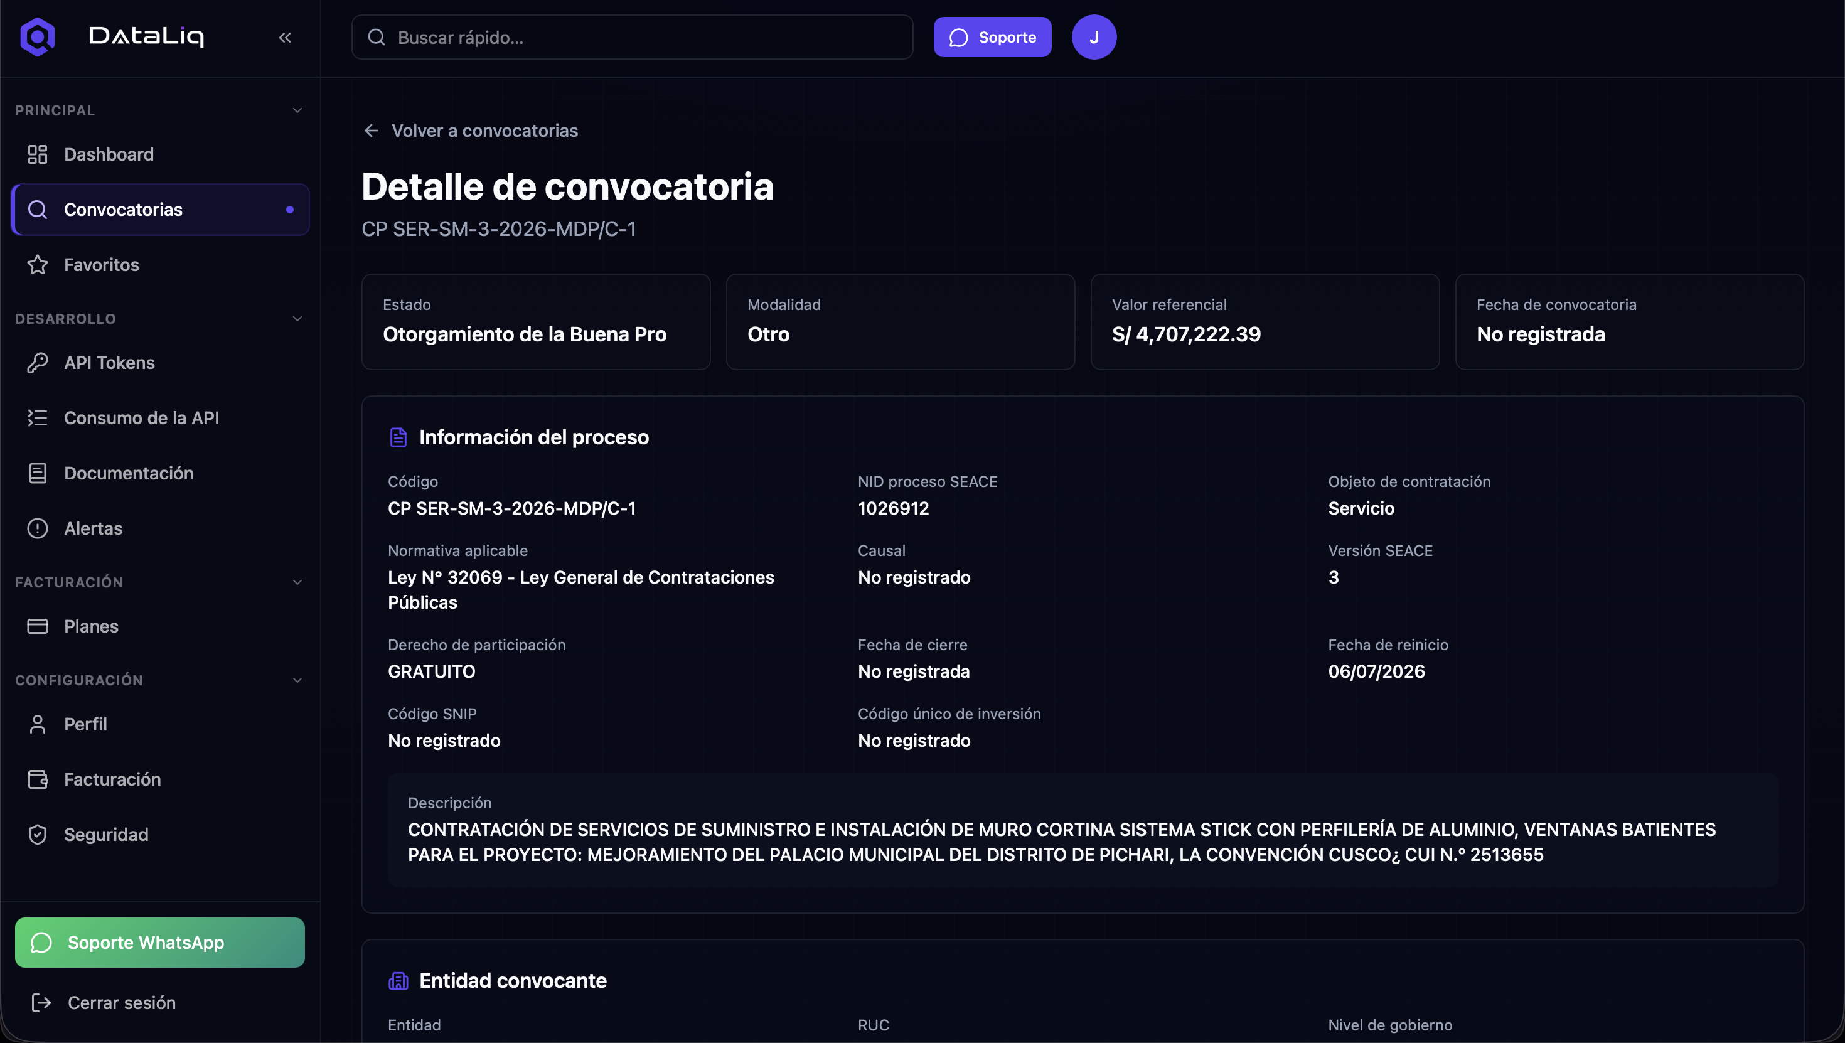The height and width of the screenshot is (1043, 1845).
Task: Click the Modalidad card showing Otro
Action: [x=901, y=322]
